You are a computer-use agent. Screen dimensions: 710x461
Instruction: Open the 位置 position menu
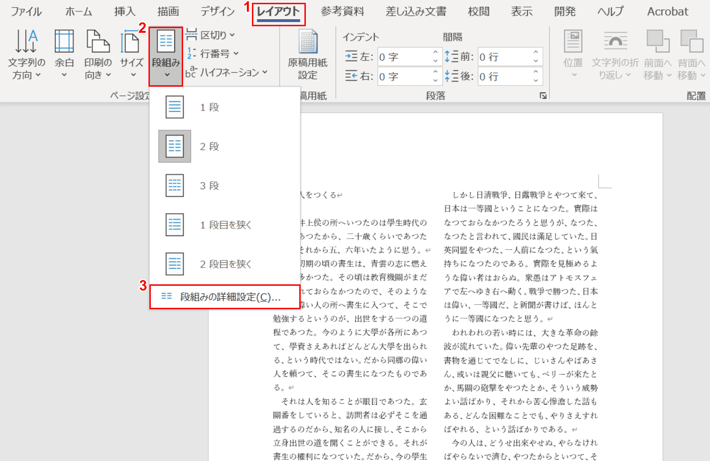(x=573, y=54)
